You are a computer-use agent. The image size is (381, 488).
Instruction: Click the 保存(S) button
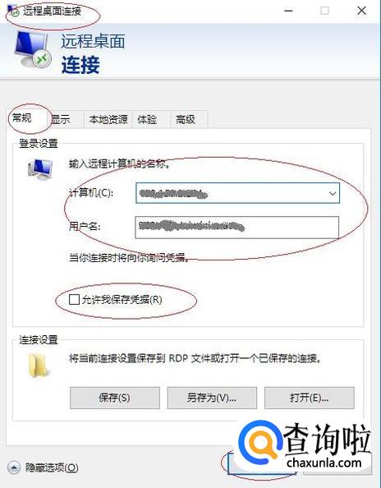[114, 398]
